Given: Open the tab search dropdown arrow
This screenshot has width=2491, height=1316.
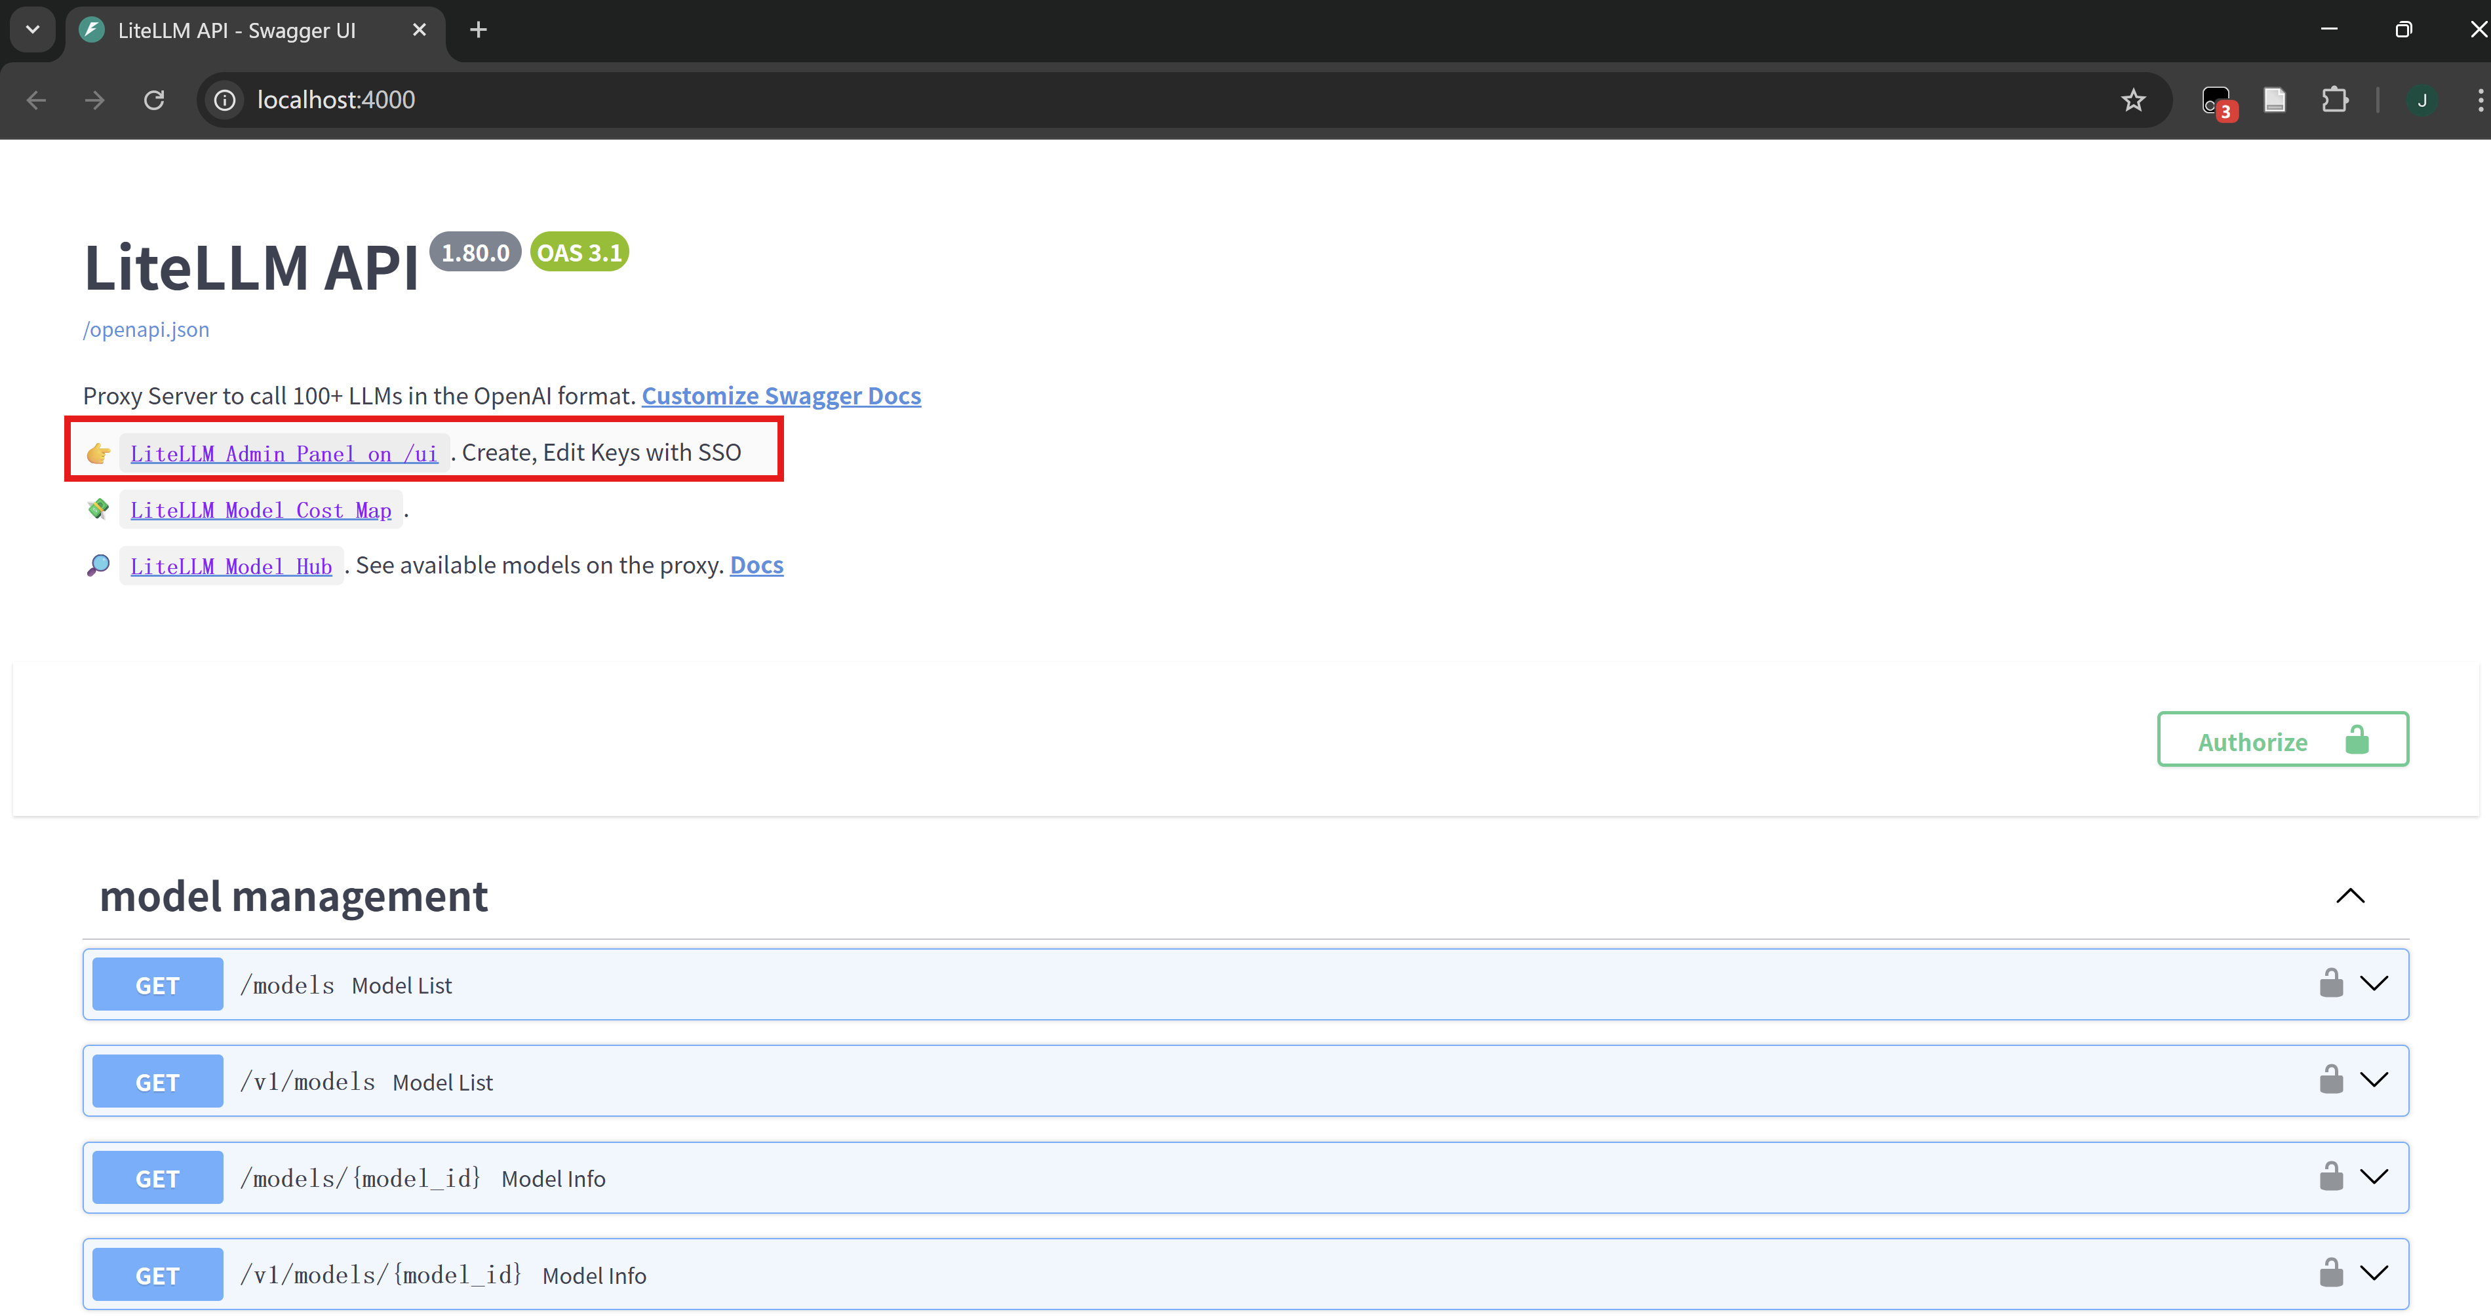Looking at the screenshot, I should click(33, 30).
